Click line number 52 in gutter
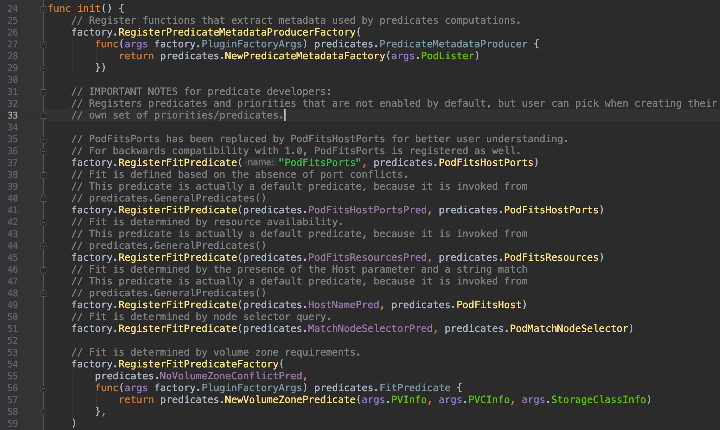Image resolution: width=720 pixels, height=430 pixels. pyautogui.click(x=13, y=340)
